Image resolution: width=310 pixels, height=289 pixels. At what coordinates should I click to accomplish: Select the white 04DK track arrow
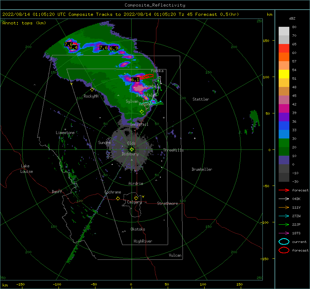pos(284,199)
